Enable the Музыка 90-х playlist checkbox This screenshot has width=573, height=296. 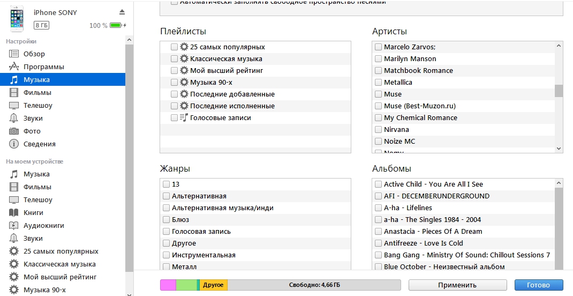coord(175,83)
